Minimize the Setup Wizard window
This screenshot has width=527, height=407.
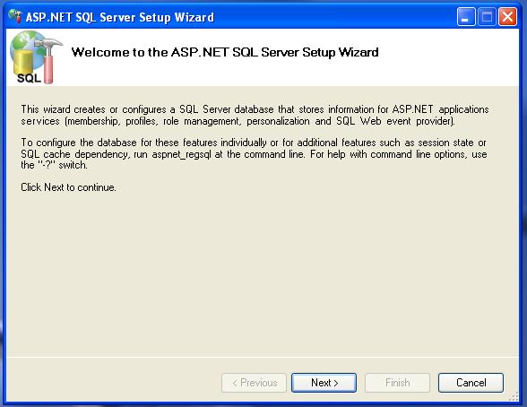pyautogui.click(x=466, y=16)
